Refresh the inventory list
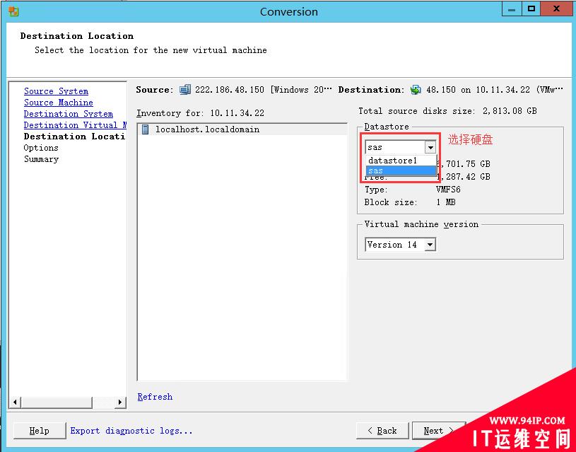576x452 pixels. 155,397
